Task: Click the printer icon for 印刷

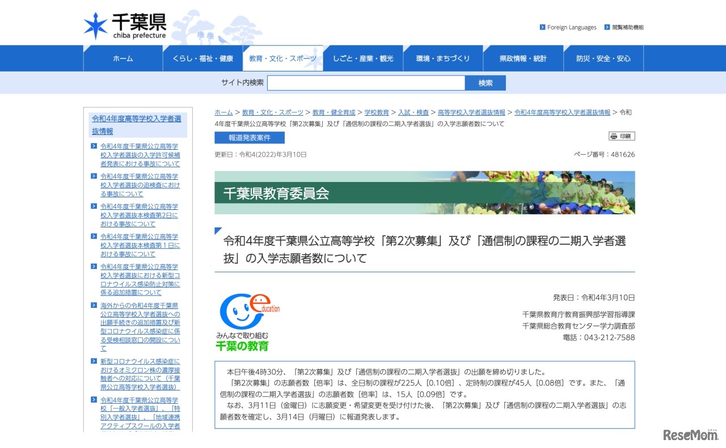Action: [614, 136]
